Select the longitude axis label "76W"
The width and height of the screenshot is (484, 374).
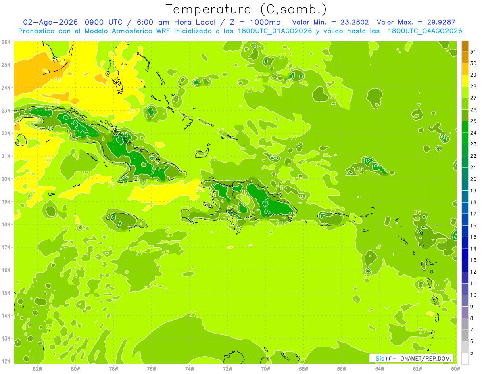point(152,368)
